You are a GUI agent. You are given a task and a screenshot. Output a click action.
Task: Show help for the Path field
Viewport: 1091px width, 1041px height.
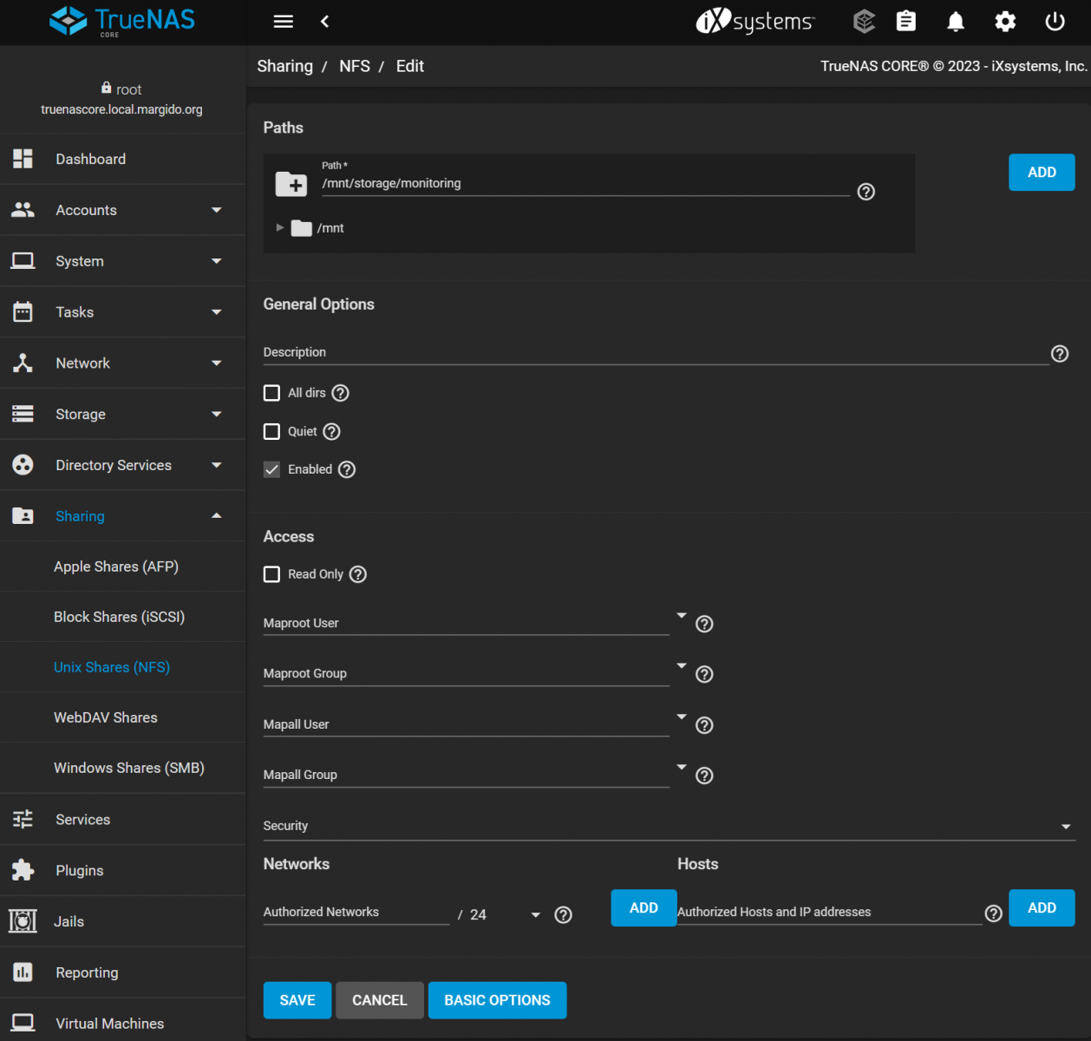866,192
